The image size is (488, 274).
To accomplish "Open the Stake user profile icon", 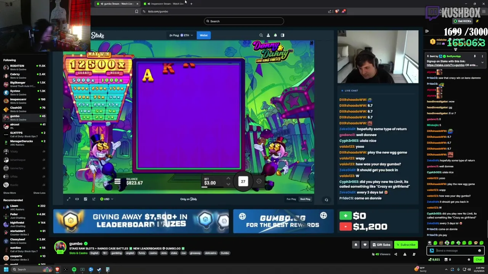I will point(268,35).
